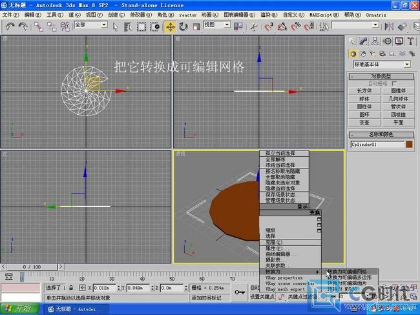Click the 管状体 primitive button
This screenshot has height=315, width=420.
(x=398, y=107)
